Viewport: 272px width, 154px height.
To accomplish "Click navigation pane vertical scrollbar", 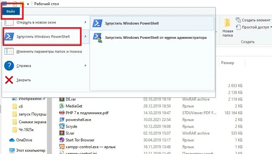I will [x=50, y=126].
